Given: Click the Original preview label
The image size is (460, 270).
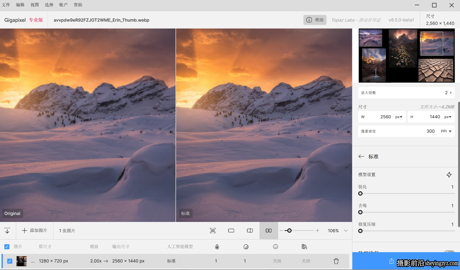Looking at the screenshot, I should (x=12, y=213).
